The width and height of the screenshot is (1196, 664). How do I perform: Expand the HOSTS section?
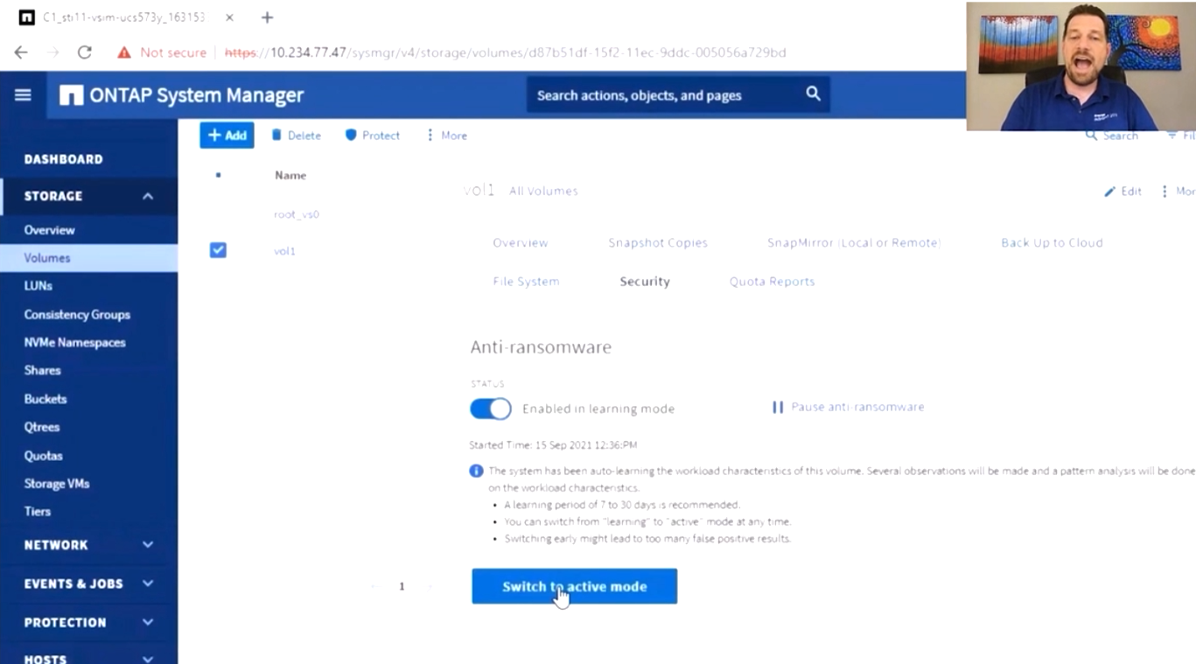(148, 659)
